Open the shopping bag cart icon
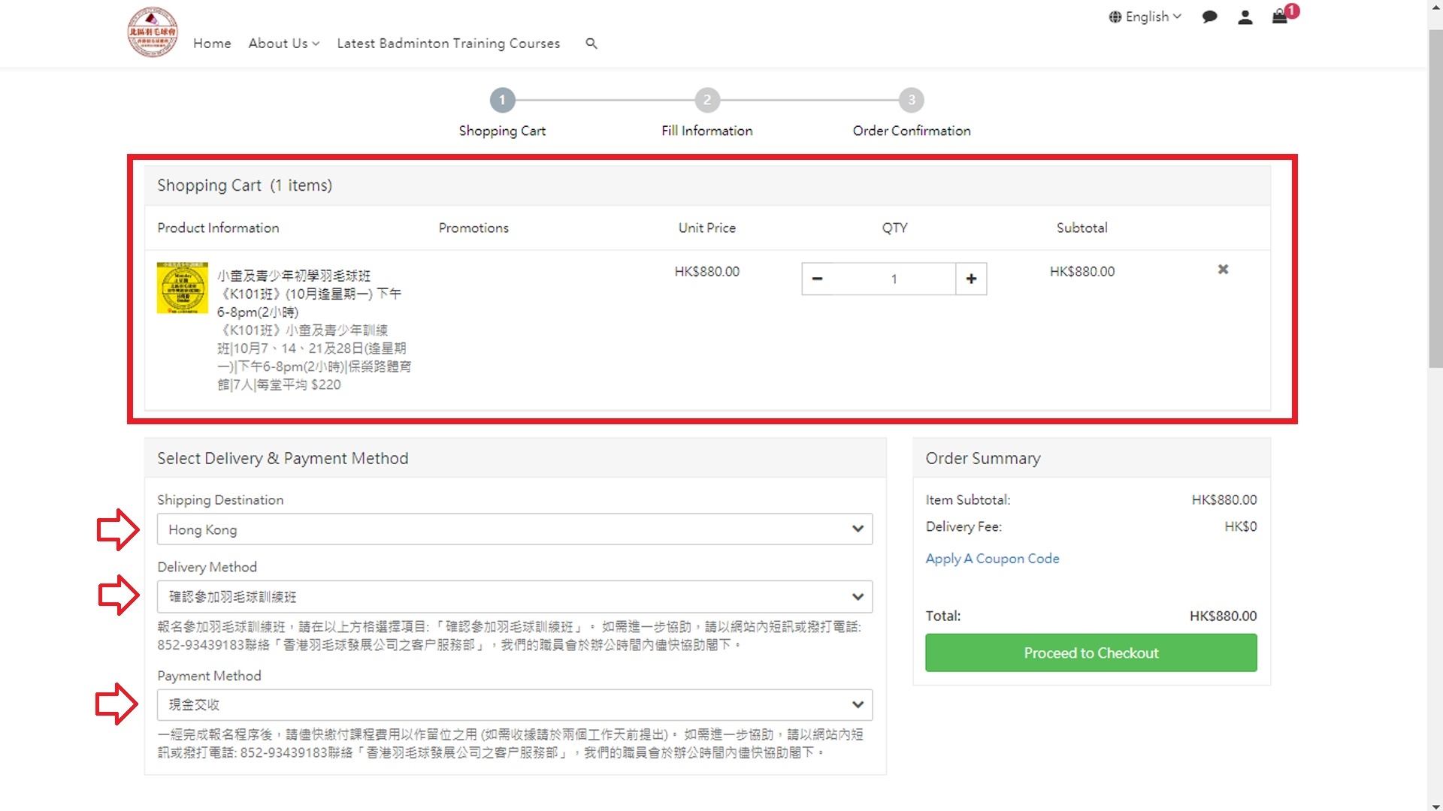 1279,17
